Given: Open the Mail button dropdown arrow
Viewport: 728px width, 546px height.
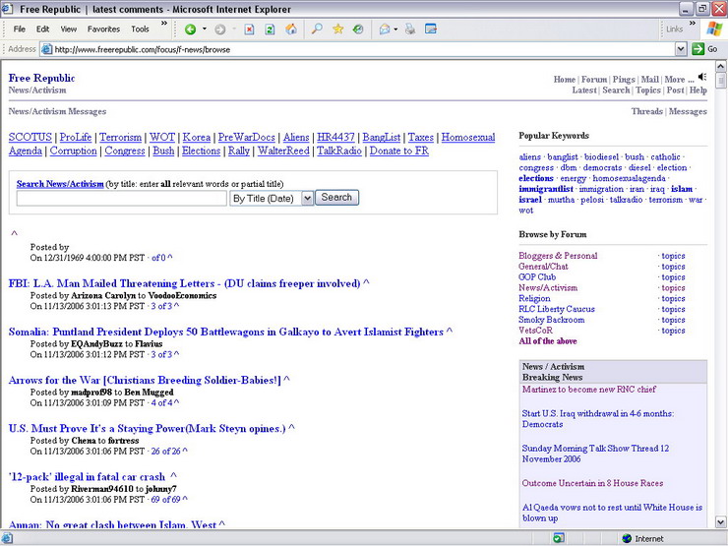Looking at the screenshot, I should [395, 30].
